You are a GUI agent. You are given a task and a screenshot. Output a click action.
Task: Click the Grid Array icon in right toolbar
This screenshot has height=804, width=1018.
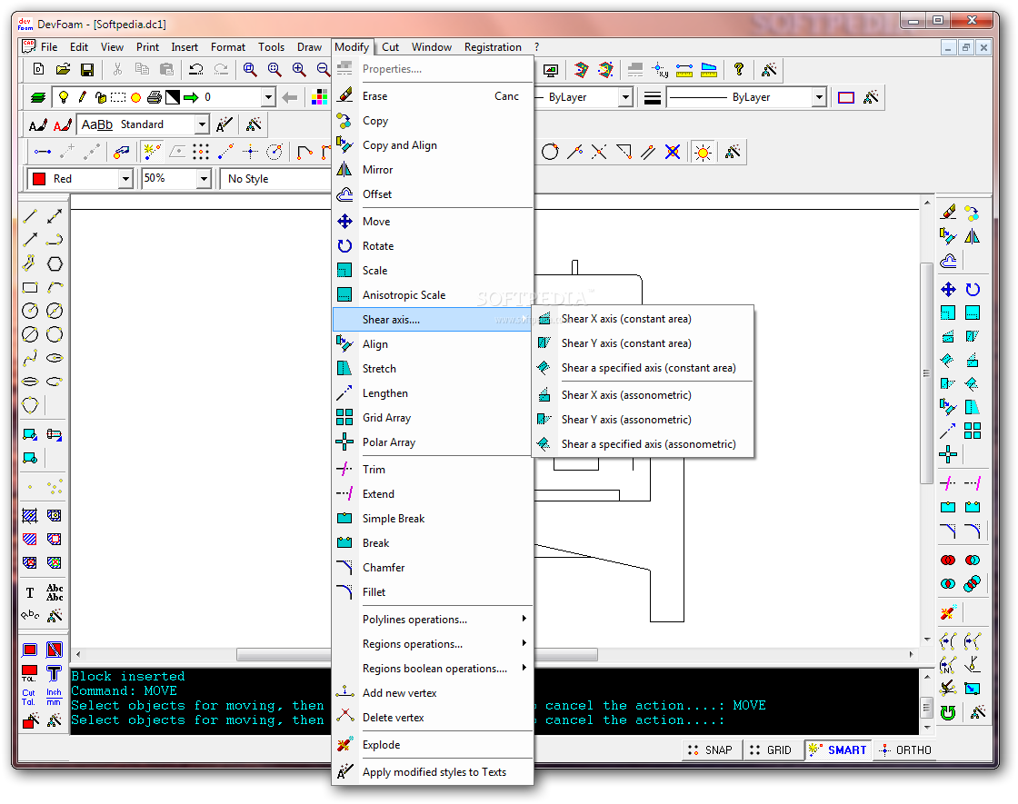point(972,431)
